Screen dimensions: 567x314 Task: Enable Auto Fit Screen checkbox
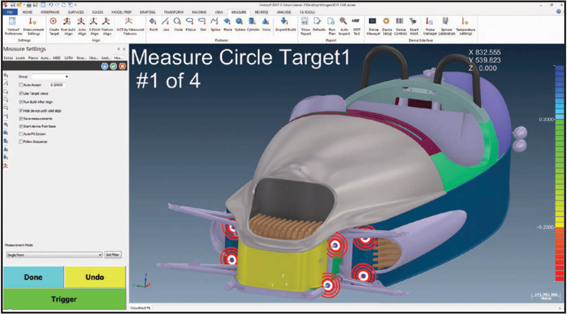click(21, 134)
